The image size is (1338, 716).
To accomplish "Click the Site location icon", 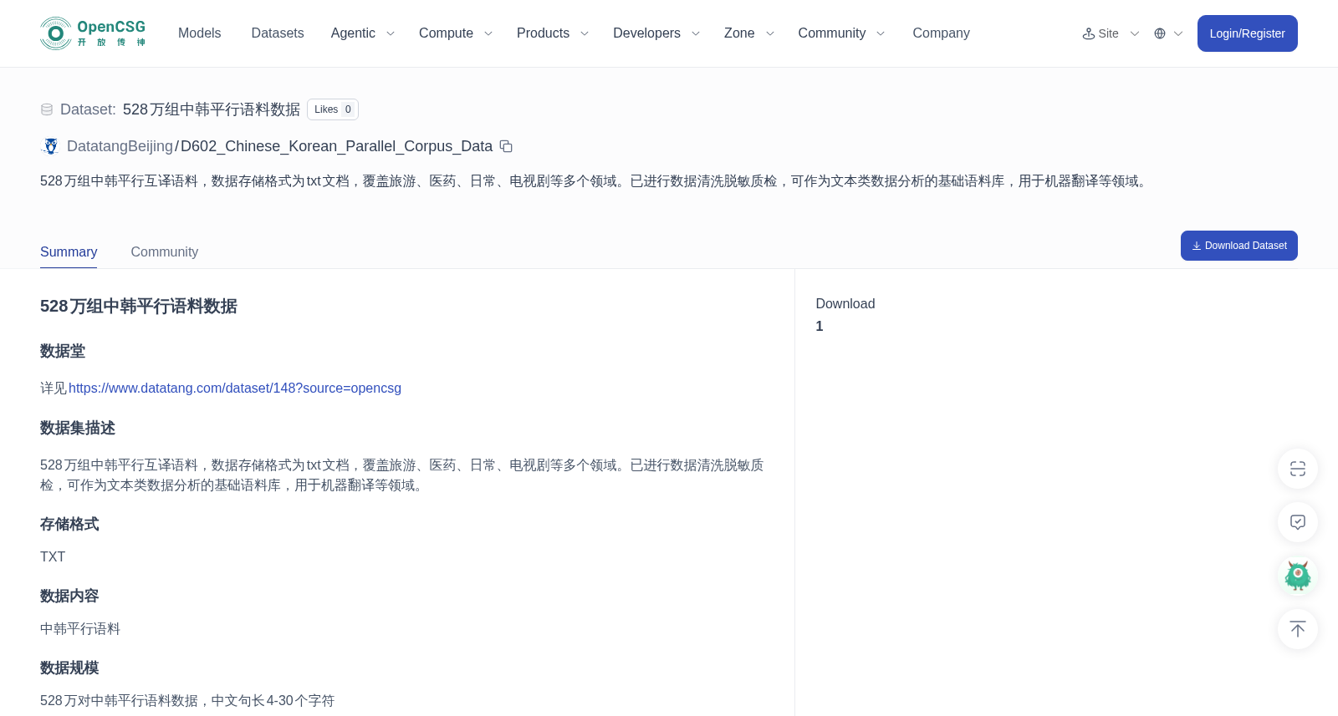I will click(x=1089, y=33).
